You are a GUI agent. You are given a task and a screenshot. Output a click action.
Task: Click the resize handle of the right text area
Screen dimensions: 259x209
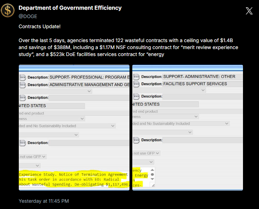coord(153,185)
